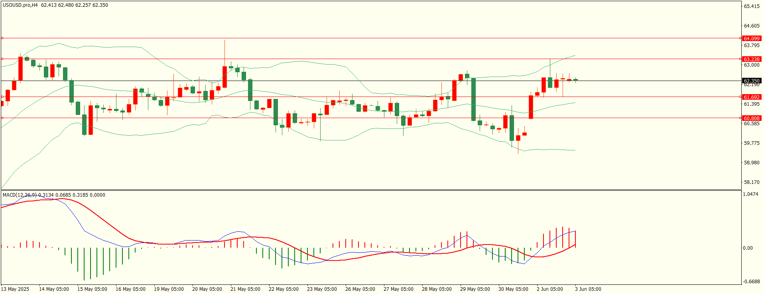764x294 pixels.
Task: Click the 19 May 05:00 date label
Action: pos(169,289)
